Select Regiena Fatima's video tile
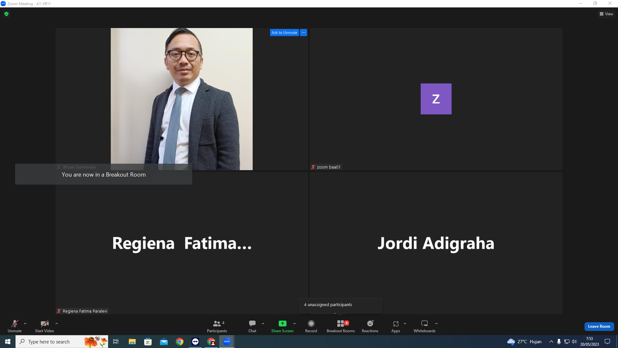 [x=182, y=243]
